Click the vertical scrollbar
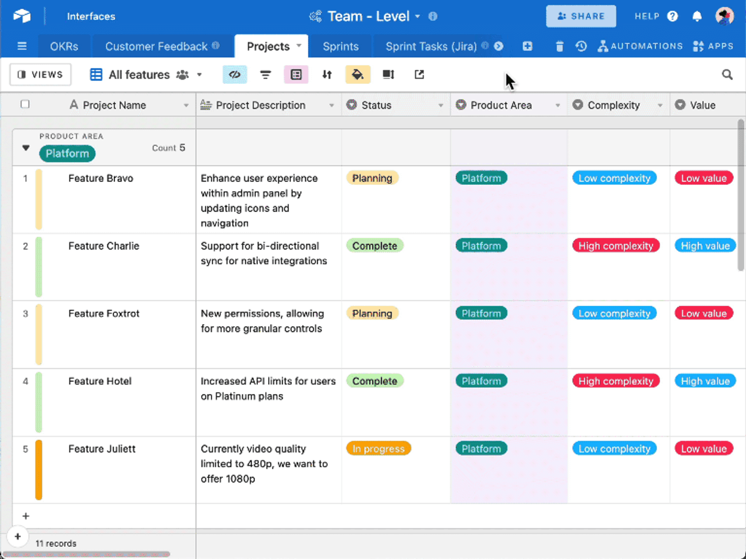The width and height of the screenshot is (746, 559). [x=740, y=195]
